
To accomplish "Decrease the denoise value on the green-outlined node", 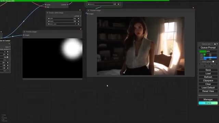I will coord(89,4).
